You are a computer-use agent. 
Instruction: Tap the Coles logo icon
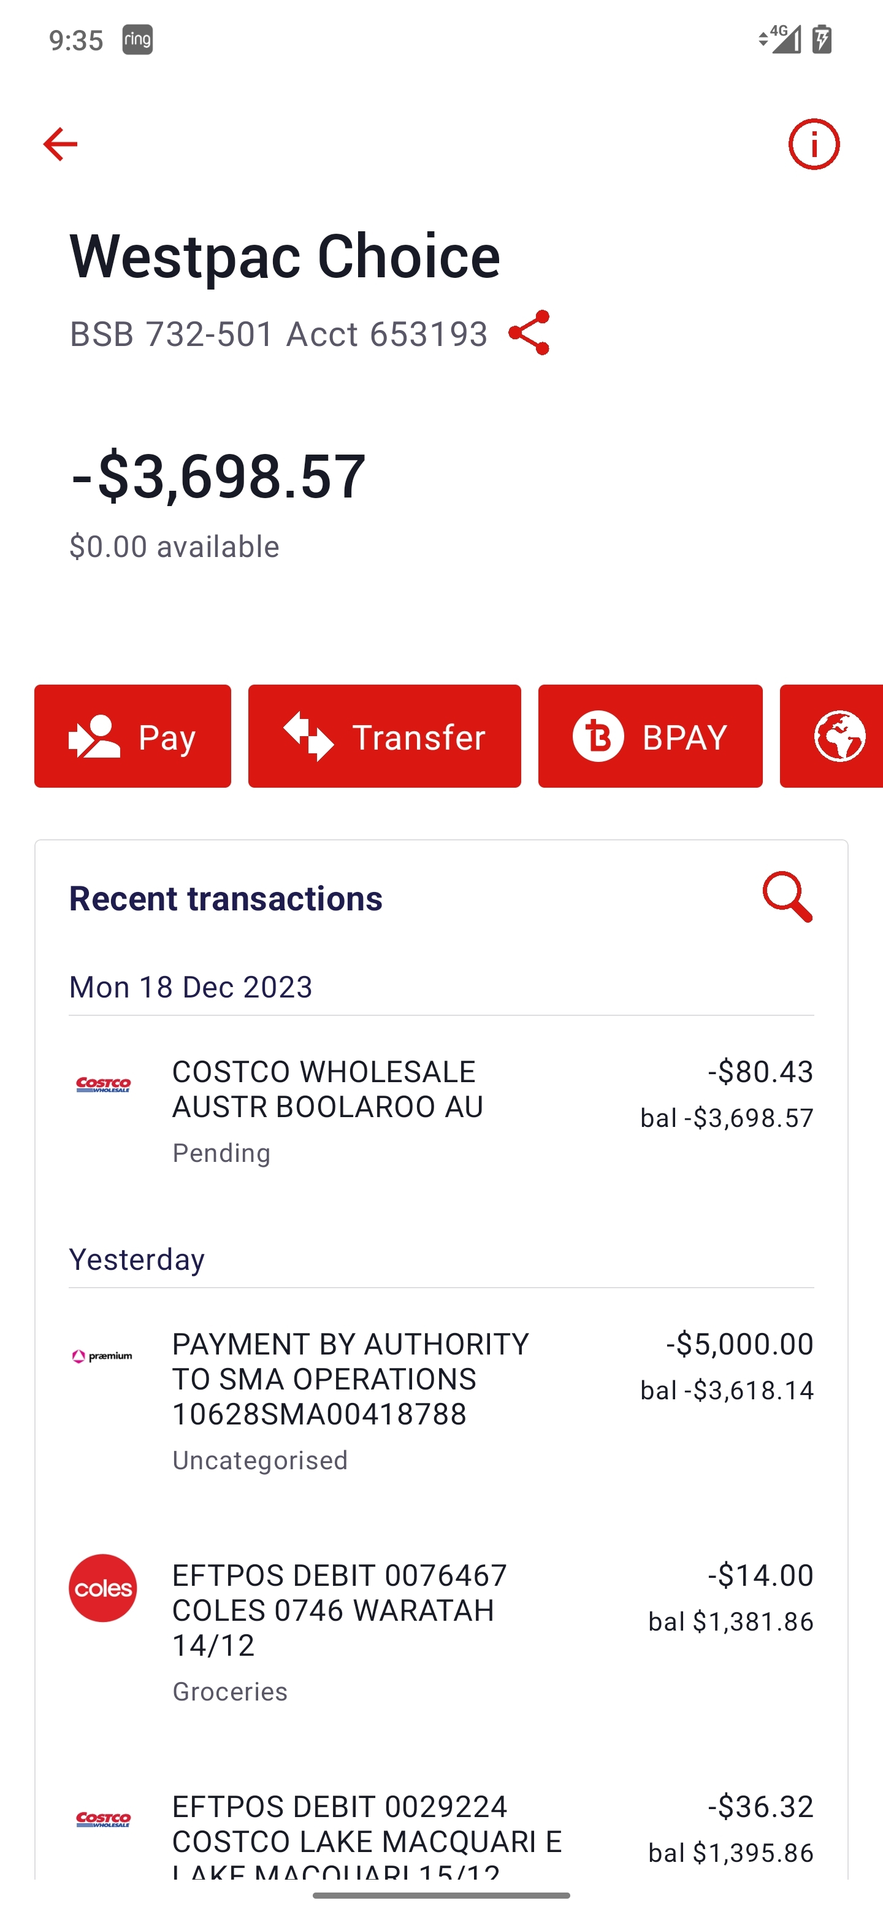[x=103, y=1588]
